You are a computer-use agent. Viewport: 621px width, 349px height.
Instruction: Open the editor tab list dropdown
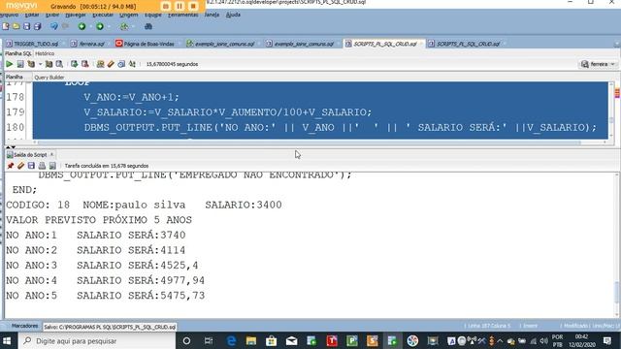click(x=617, y=44)
